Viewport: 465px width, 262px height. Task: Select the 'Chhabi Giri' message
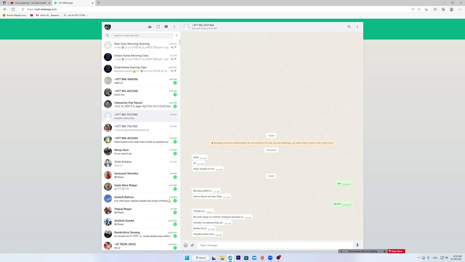(203, 211)
